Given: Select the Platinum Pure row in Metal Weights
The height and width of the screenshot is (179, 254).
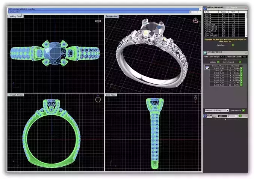Looking at the screenshot, I should point(225,25).
